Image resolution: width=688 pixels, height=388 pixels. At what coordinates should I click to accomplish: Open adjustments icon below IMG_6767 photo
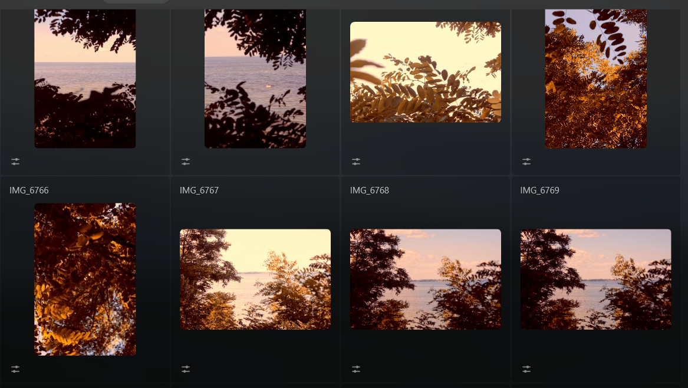click(x=186, y=369)
